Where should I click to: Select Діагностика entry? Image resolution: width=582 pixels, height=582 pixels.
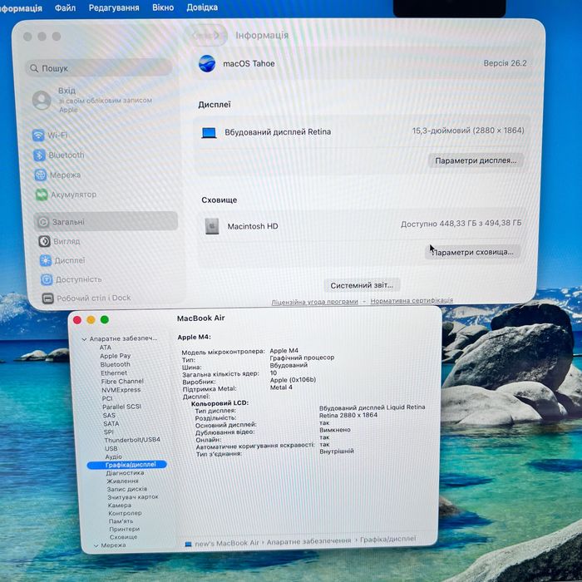point(125,473)
